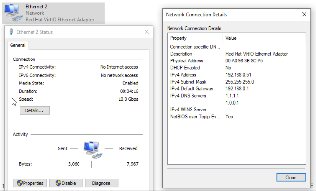Screen dimensions: 316x191
Task: Click the Ethernet 2 Status title bar icon
Action: (11, 32)
